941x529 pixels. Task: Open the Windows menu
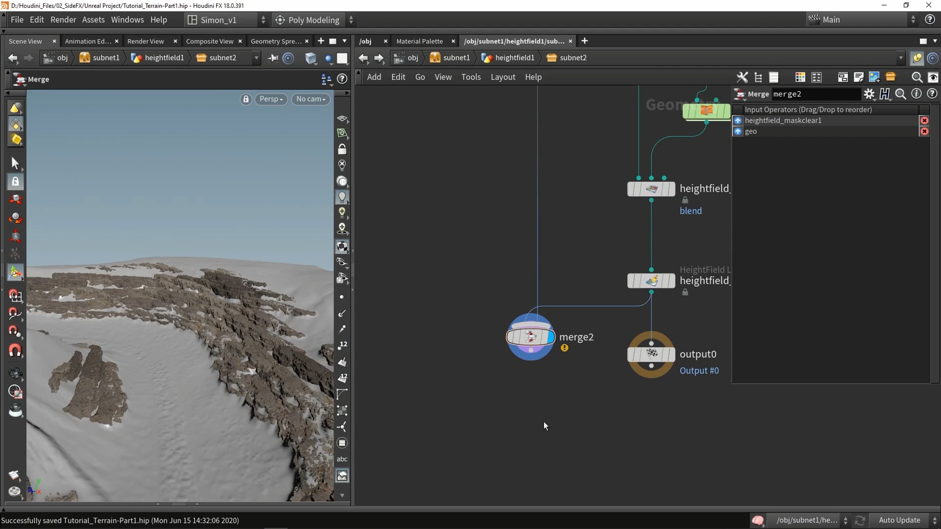[x=127, y=20]
